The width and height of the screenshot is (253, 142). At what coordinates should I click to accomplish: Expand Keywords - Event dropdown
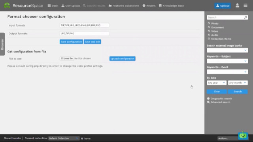click(x=227, y=72)
